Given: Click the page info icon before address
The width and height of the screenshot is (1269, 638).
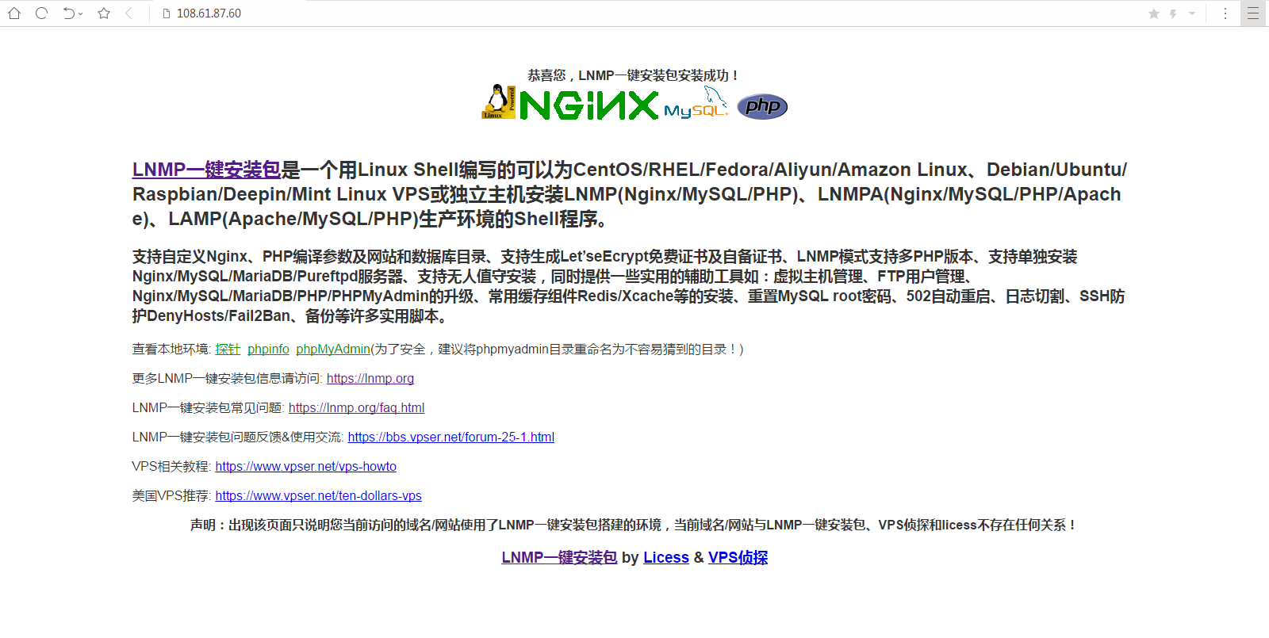Looking at the screenshot, I should click(167, 13).
